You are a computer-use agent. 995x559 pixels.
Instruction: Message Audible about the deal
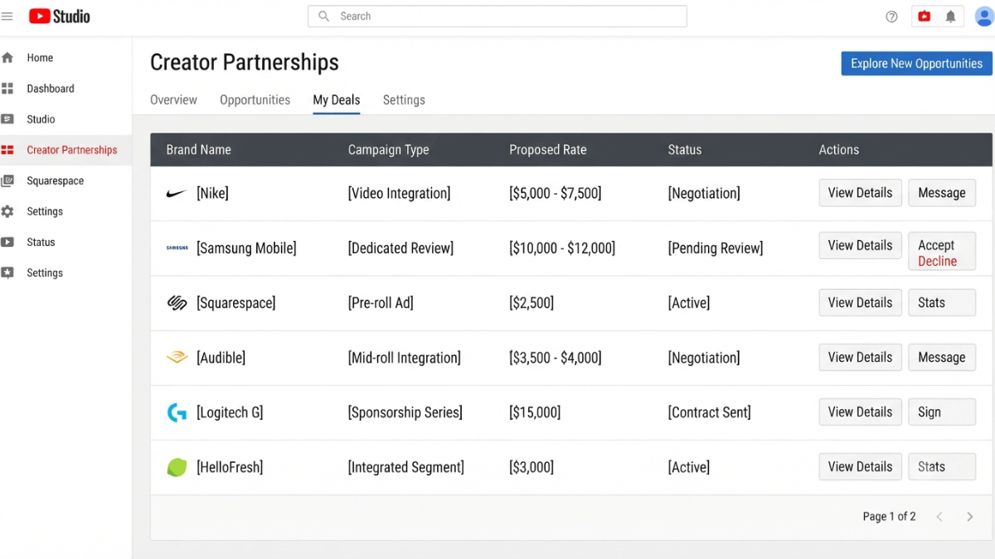click(942, 357)
